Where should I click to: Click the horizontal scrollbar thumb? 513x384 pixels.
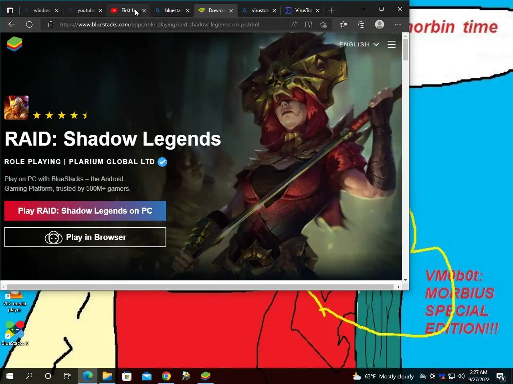pyautogui.click(x=200, y=287)
